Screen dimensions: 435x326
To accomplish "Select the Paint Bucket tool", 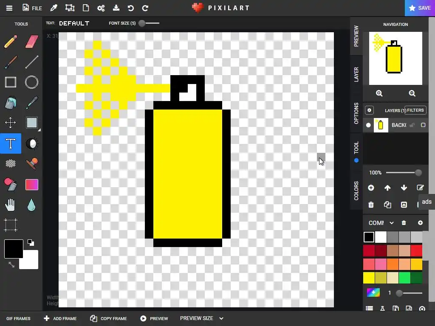I will click(11, 103).
